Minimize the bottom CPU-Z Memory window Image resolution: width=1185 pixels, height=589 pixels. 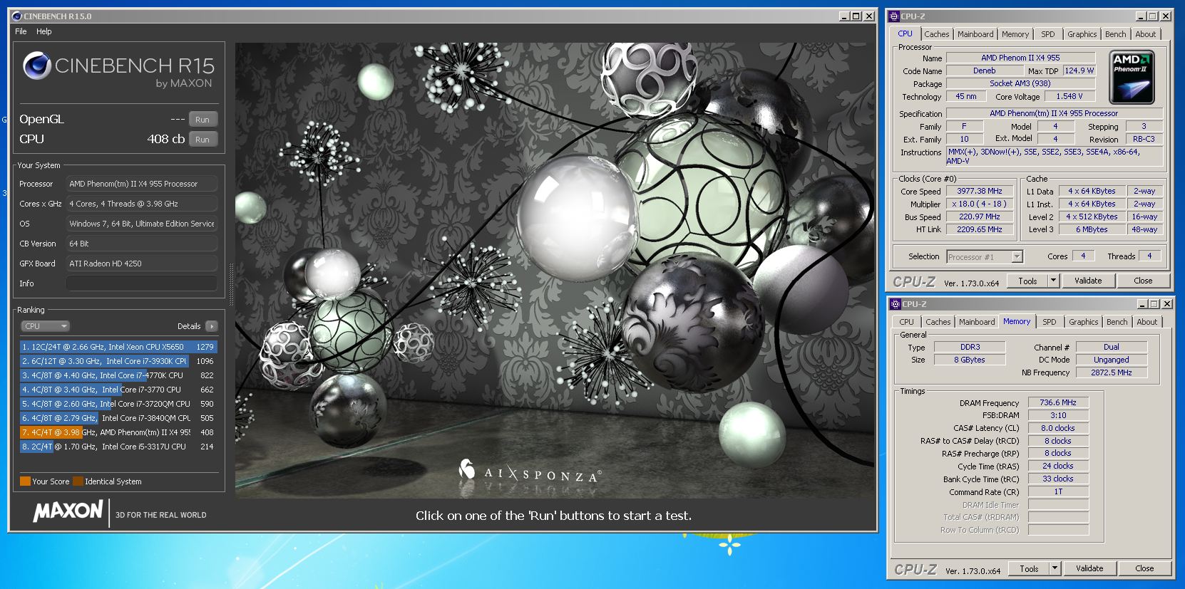1143,304
